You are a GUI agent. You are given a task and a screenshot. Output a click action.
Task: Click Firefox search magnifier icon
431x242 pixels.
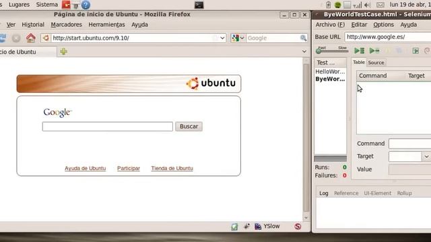[303, 38]
